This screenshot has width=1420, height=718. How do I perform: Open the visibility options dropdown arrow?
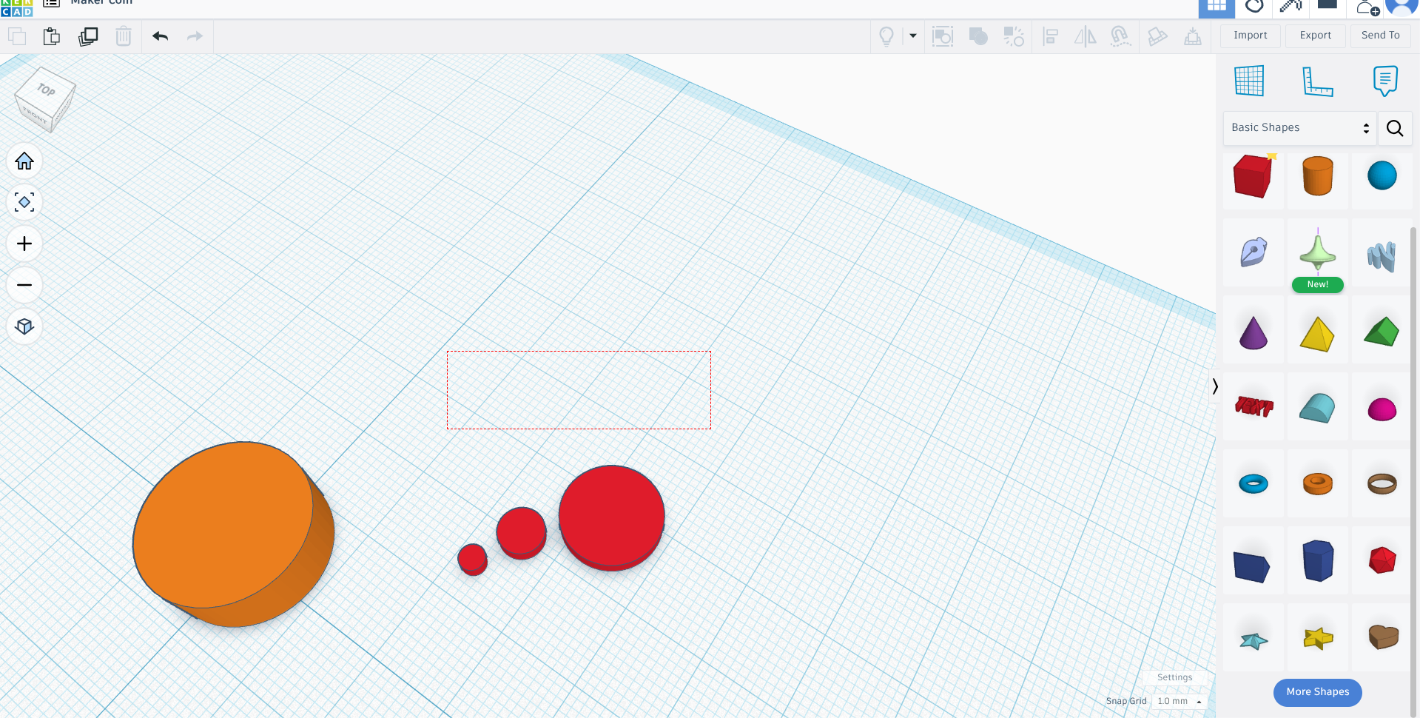(912, 36)
